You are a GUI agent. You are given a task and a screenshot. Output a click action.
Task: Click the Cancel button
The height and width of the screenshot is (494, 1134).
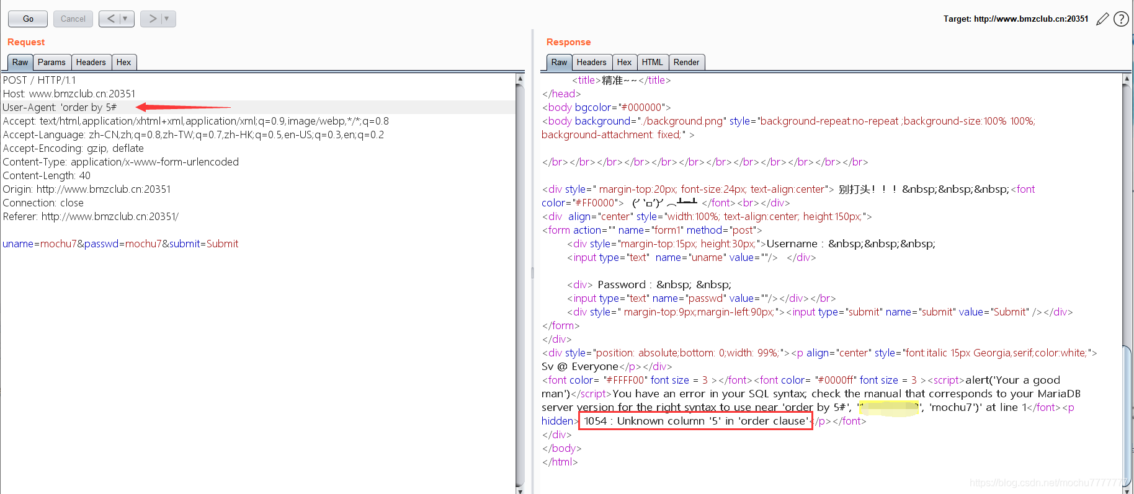point(73,19)
